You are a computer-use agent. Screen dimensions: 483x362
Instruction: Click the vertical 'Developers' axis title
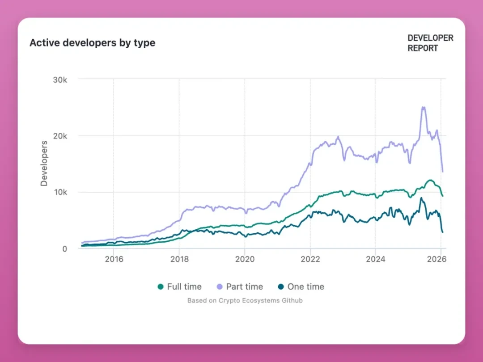[x=44, y=163]
